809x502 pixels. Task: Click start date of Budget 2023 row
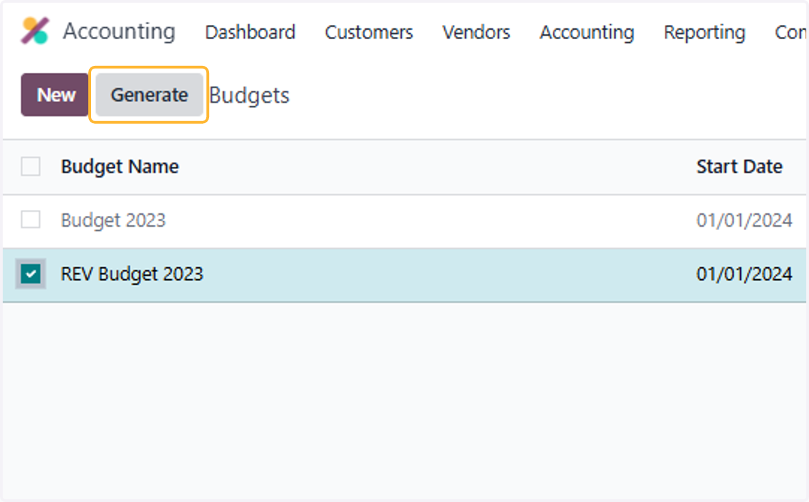pyautogui.click(x=744, y=220)
